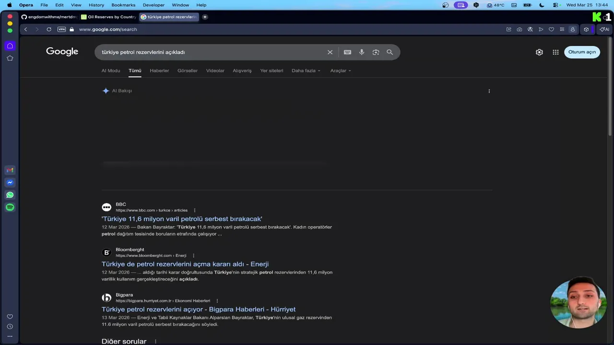Switch to the engdomwithme GitHub tab

[x=49, y=17]
